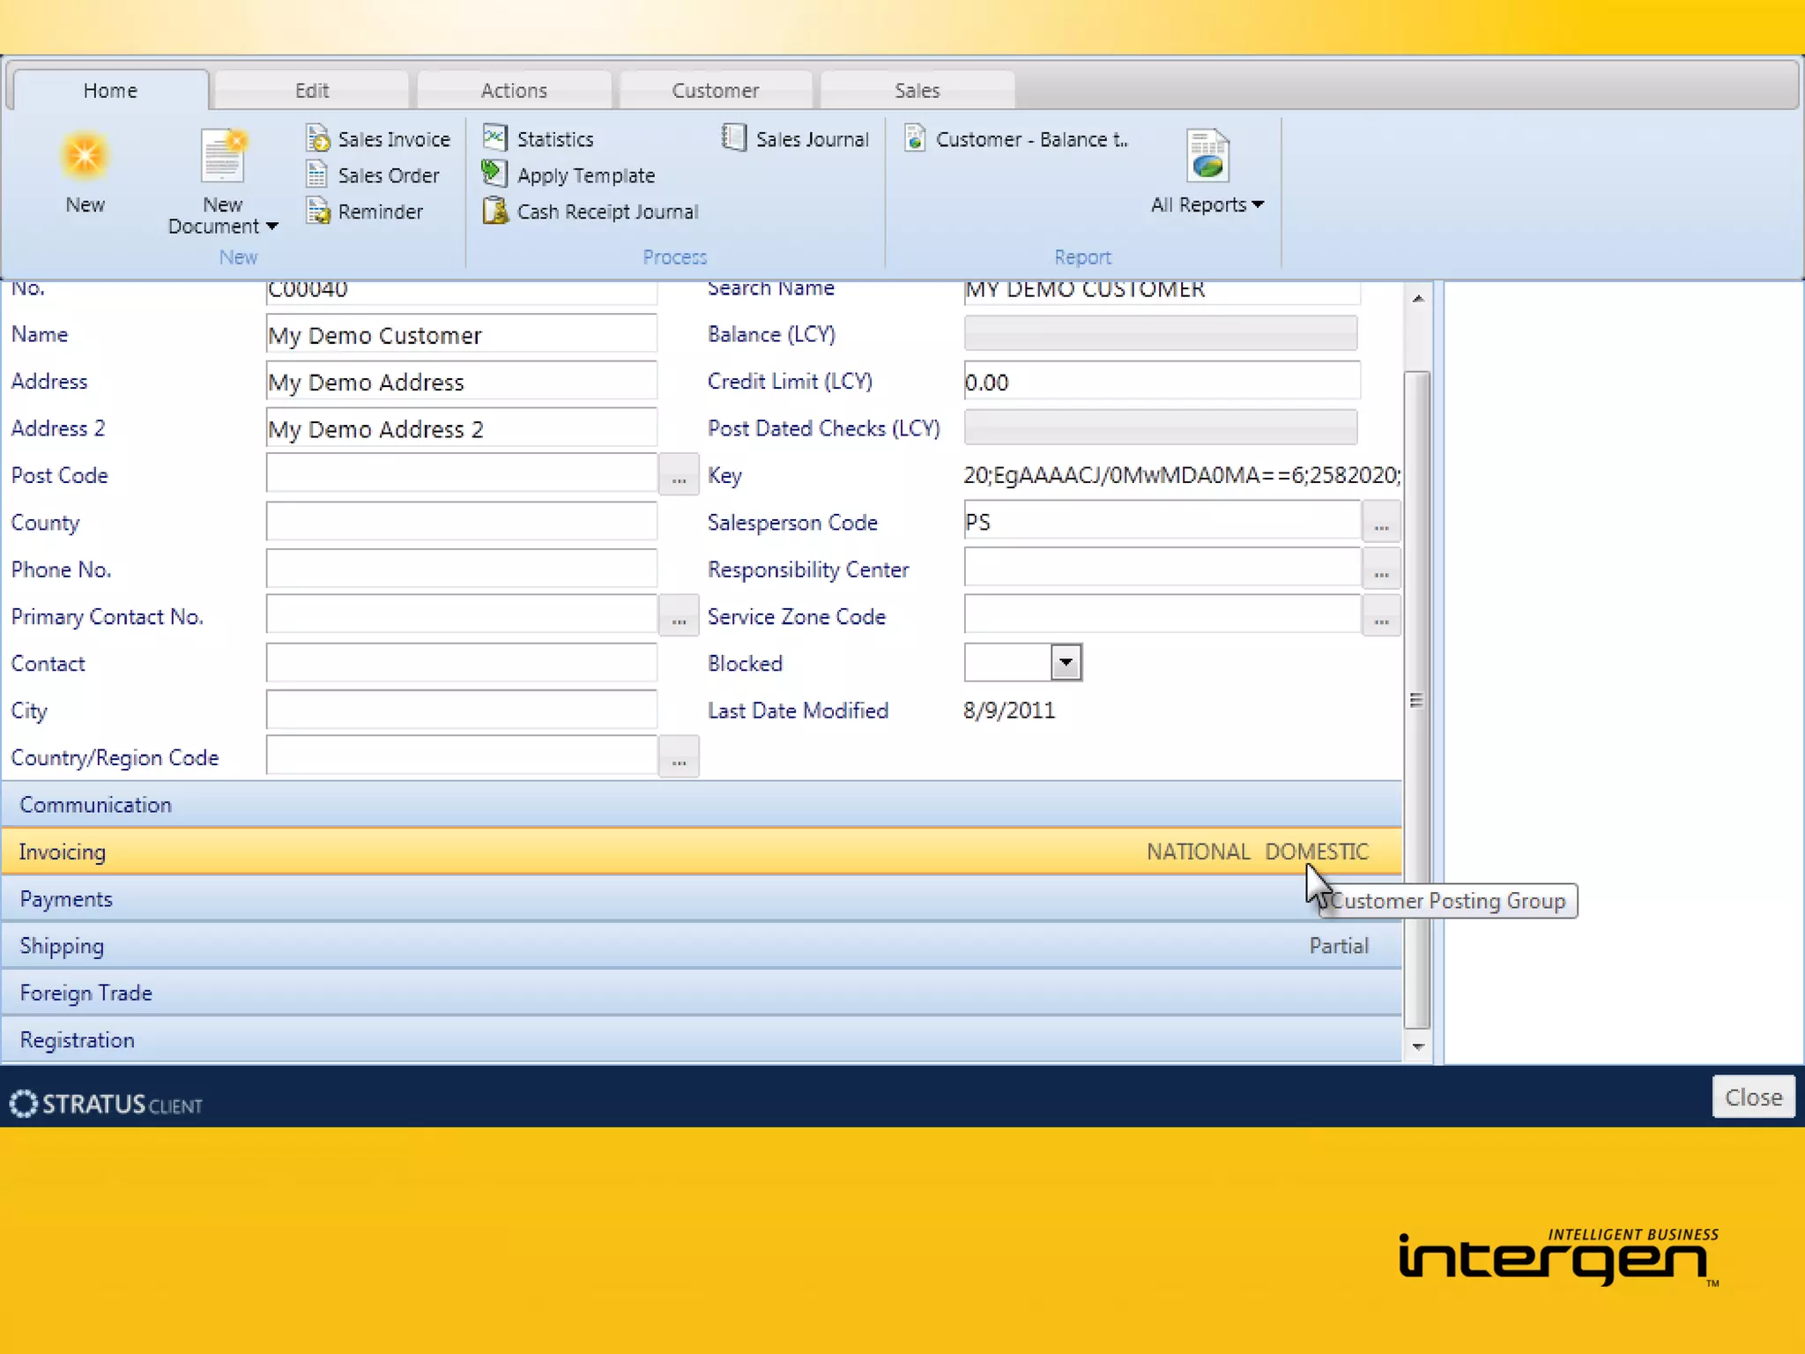Open the New Document dropdown arrow
1805x1354 pixels.
pyautogui.click(x=272, y=227)
